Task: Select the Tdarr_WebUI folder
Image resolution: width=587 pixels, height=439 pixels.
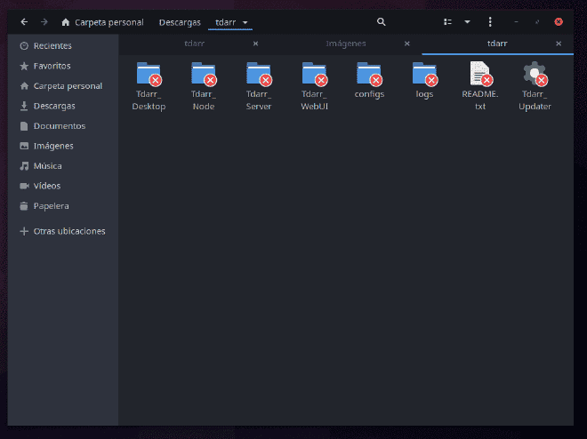Action: click(314, 86)
